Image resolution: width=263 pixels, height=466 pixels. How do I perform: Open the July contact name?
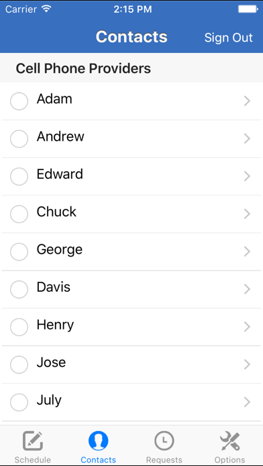coord(49,400)
